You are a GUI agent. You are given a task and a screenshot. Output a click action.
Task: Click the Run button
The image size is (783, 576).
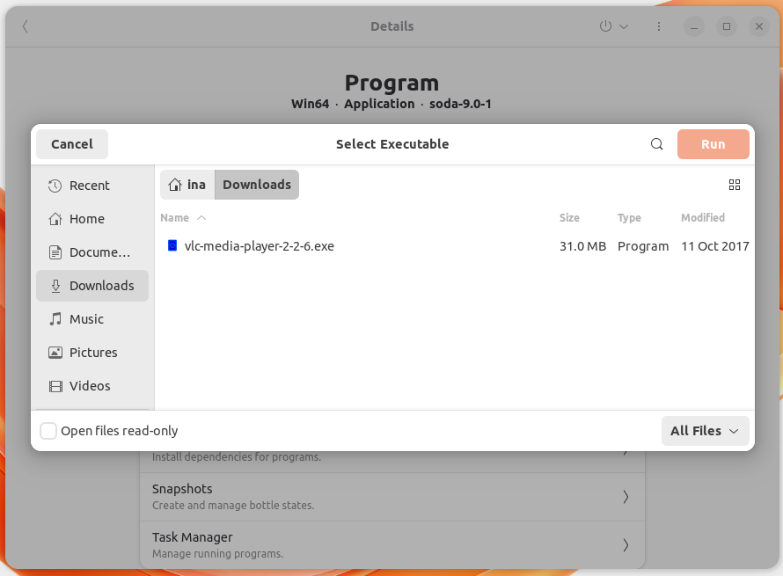coord(713,144)
